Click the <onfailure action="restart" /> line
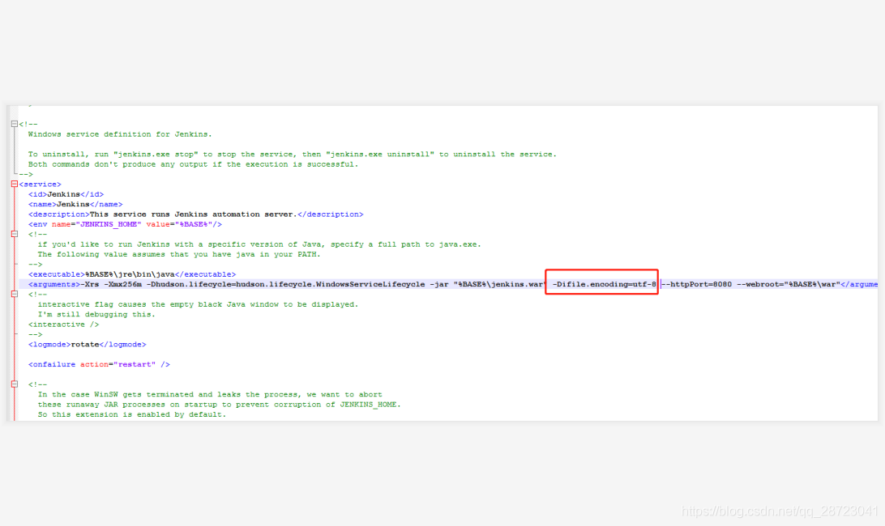Screen dimensions: 885x526 click(100, 365)
